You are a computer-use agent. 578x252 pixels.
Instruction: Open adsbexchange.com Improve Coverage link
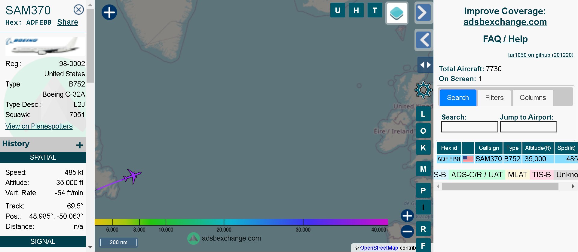pyautogui.click(x=505, y=22)
